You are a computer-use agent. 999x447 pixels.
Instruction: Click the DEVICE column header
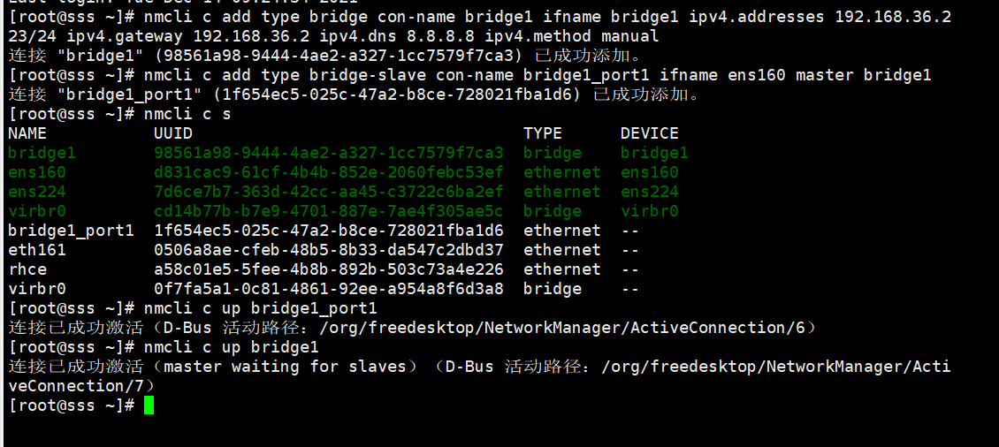[650, 133]
